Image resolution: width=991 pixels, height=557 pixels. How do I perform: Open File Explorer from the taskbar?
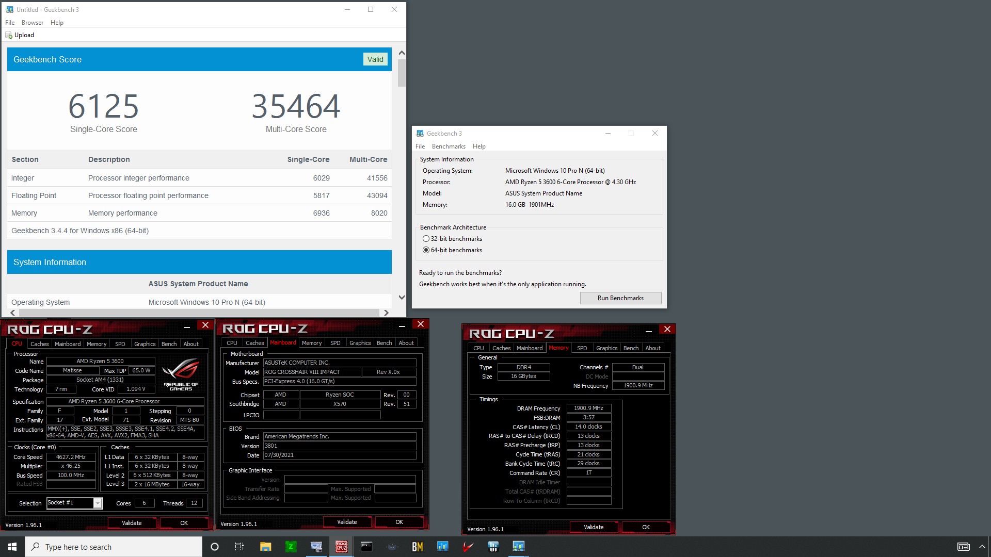(x=265, y=547)
